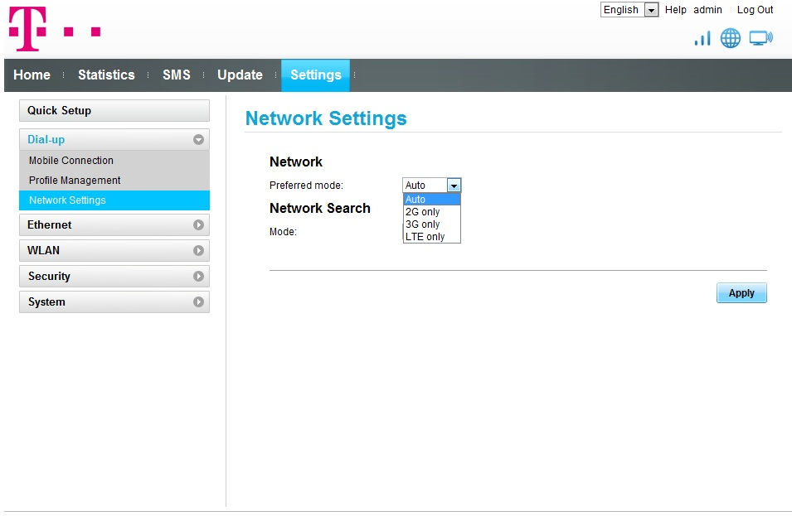Viewport: 792px width, 516px height.
Task: Expand WLAN section arrow icon
Action: coord(198,251)
